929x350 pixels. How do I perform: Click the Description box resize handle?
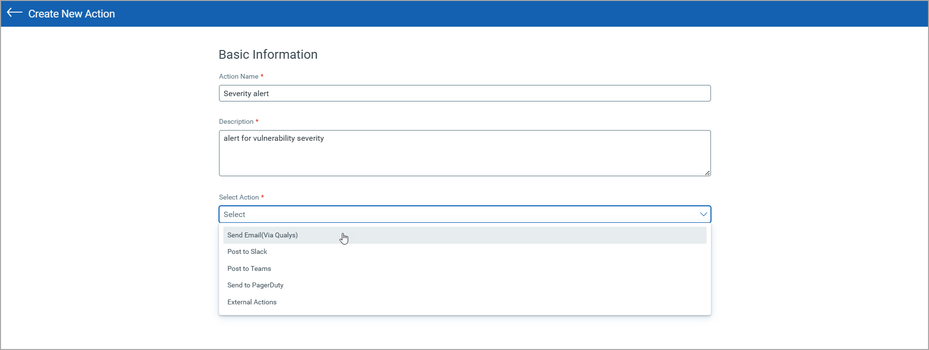coord(707,173)
